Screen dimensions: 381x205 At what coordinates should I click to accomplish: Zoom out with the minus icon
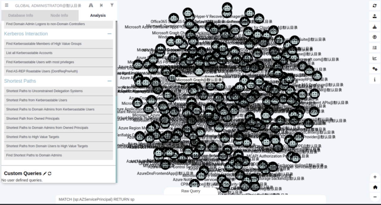[x=375, y=197]
